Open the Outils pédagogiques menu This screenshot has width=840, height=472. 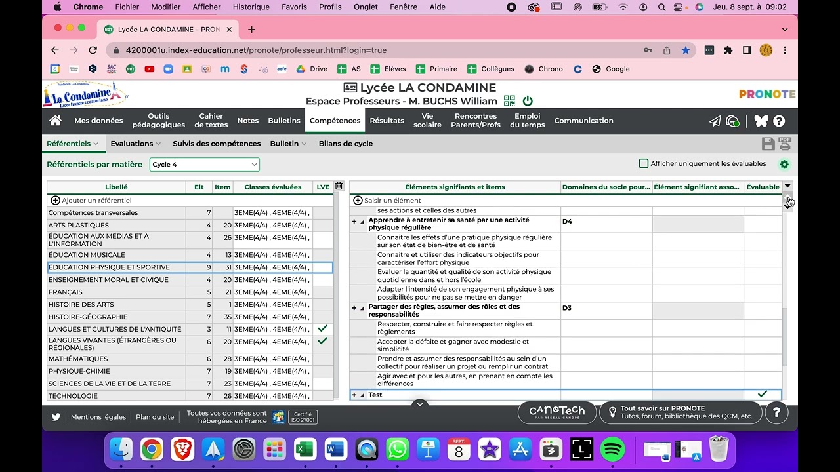(x=158, y=121)
